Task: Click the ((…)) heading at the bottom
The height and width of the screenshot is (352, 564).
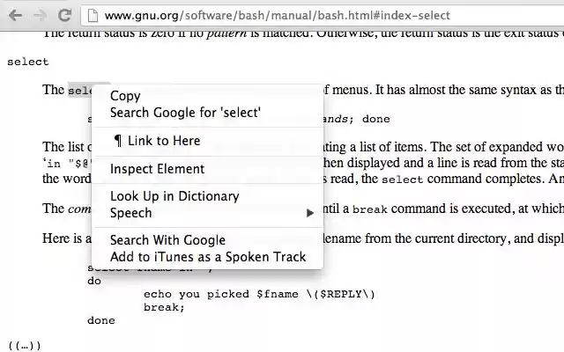Action: pos(24,346)
